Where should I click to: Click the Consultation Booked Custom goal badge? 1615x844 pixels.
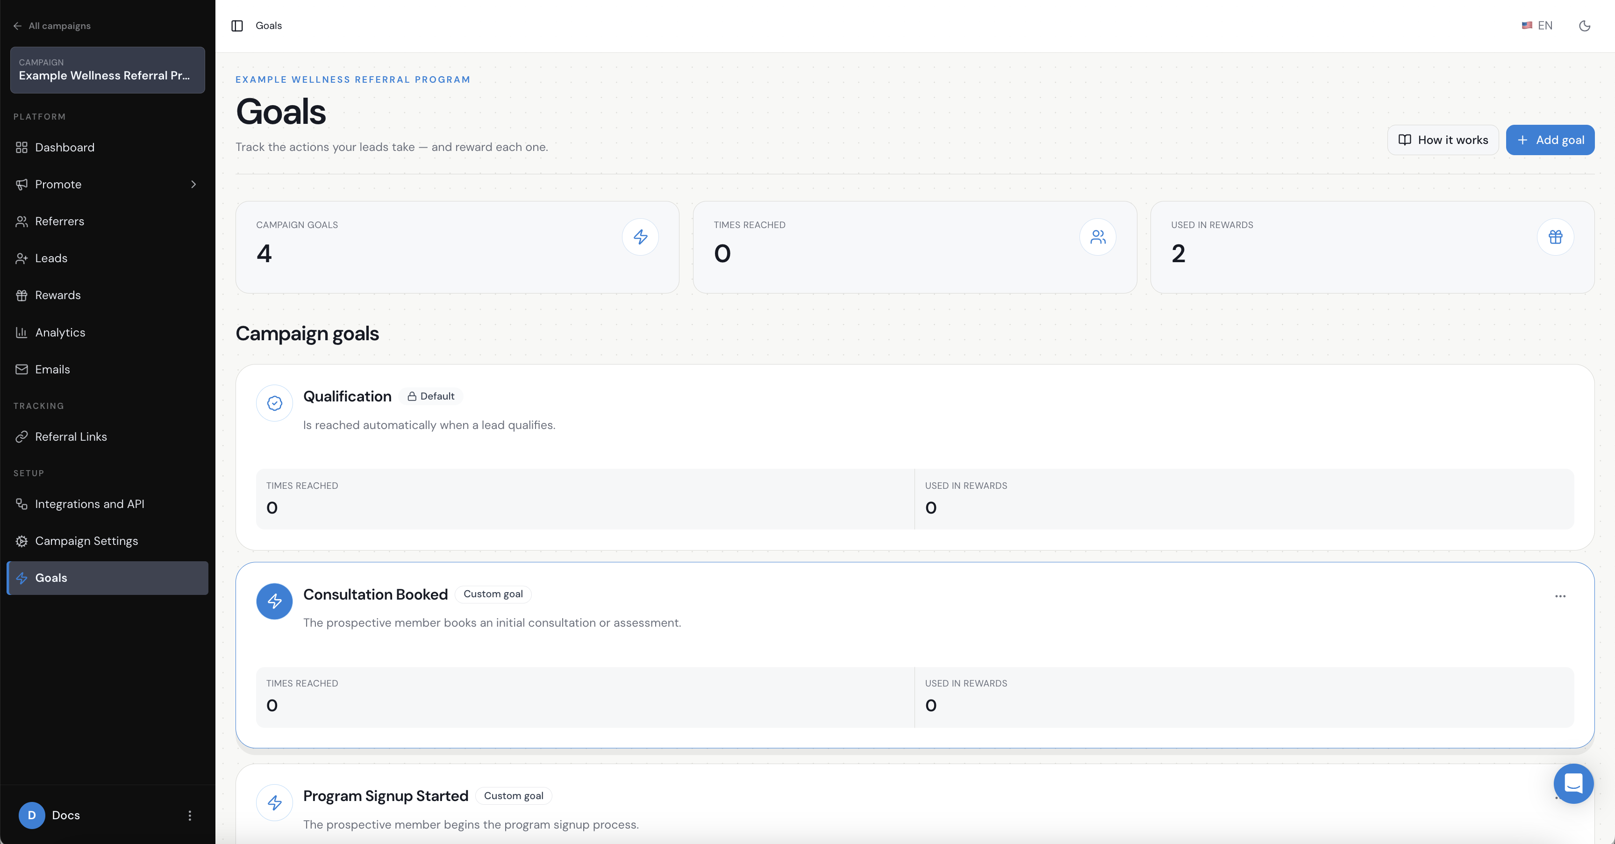pos(493,594)
